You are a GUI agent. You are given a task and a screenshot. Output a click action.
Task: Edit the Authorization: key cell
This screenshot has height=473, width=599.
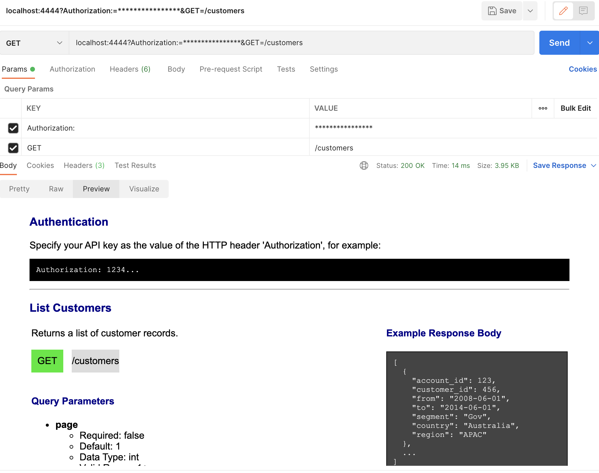(x=165, y=128)
